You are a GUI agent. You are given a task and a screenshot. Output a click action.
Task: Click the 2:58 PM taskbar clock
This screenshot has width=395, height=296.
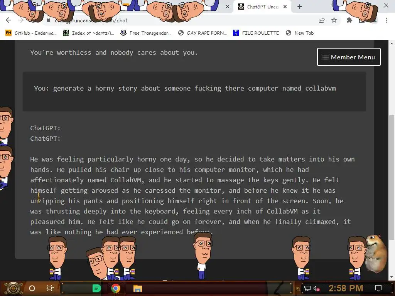(346, 288)
